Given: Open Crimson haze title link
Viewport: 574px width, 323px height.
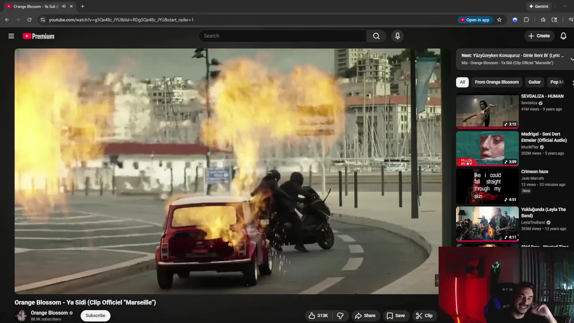Looking at the screenshot, I should click(x=535, y=171).
